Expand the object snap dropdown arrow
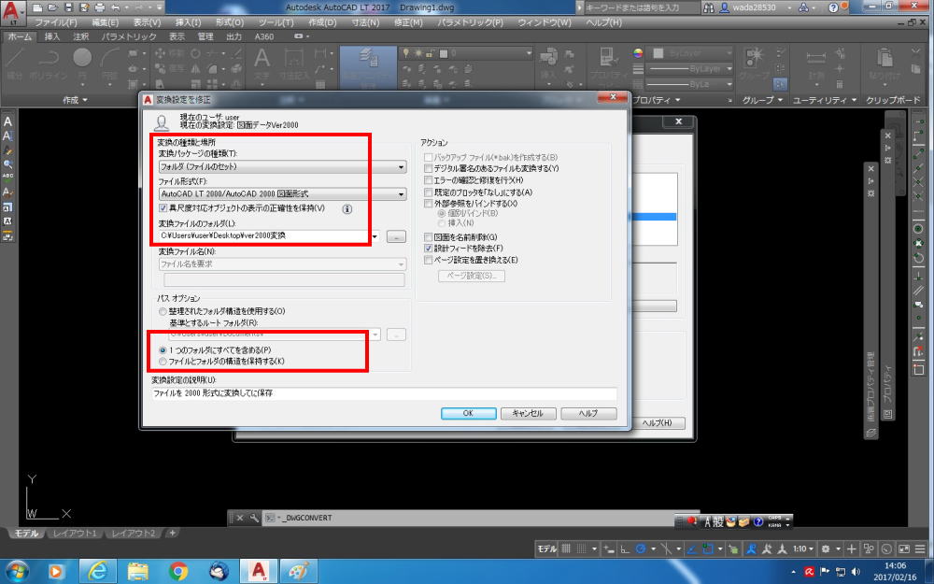This screenshot has width=934, height=584. click(x=720, y=548)
